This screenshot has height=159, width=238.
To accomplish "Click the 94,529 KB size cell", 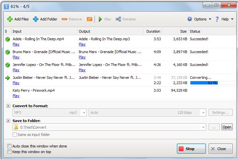I will (179, 90).
